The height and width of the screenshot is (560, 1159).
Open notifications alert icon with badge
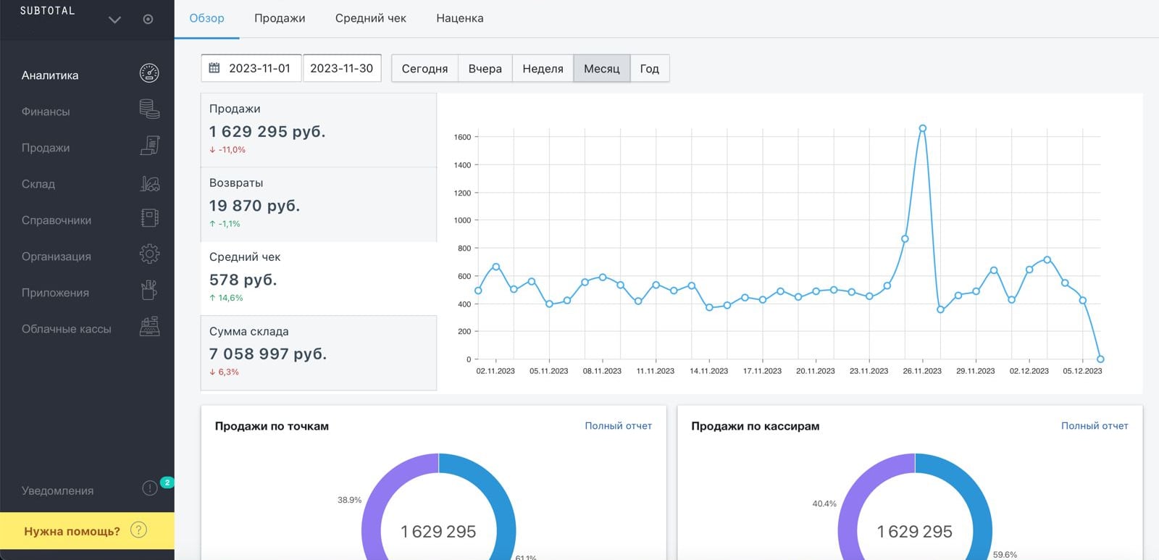(x=150, y=488)
